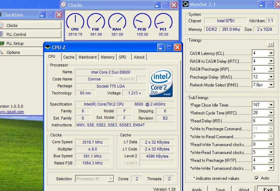Click the Intel Core 2 Duo logo
This screenshot has height=191, width=280.
(x=161, y=83)
